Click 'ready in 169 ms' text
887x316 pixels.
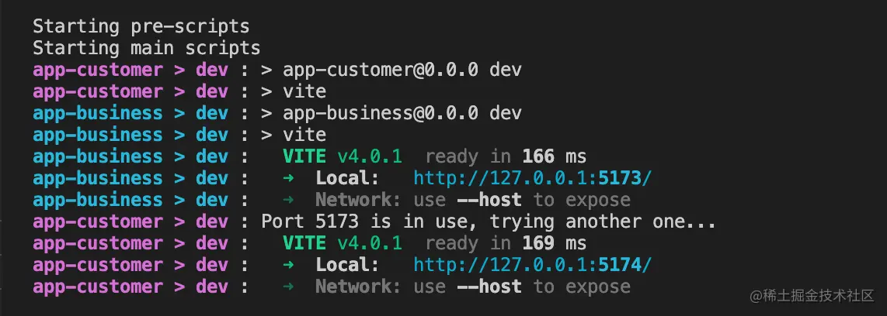pos(506,244)
